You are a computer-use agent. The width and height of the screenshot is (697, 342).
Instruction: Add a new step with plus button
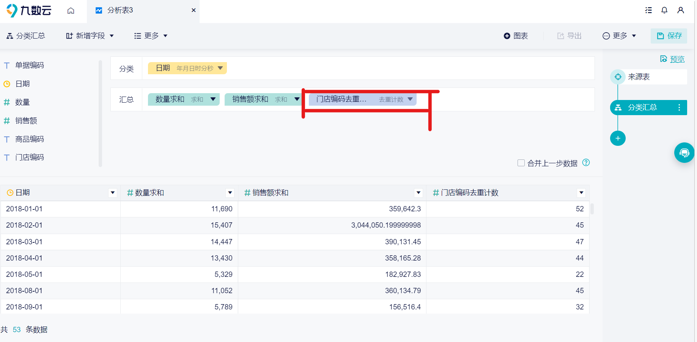click(x=618, y=138)
